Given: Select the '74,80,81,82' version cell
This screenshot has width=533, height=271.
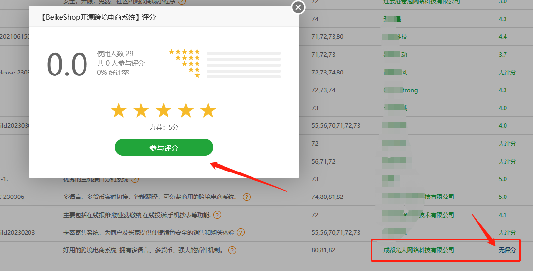Looking at the screenshot, I should [327, 197].
